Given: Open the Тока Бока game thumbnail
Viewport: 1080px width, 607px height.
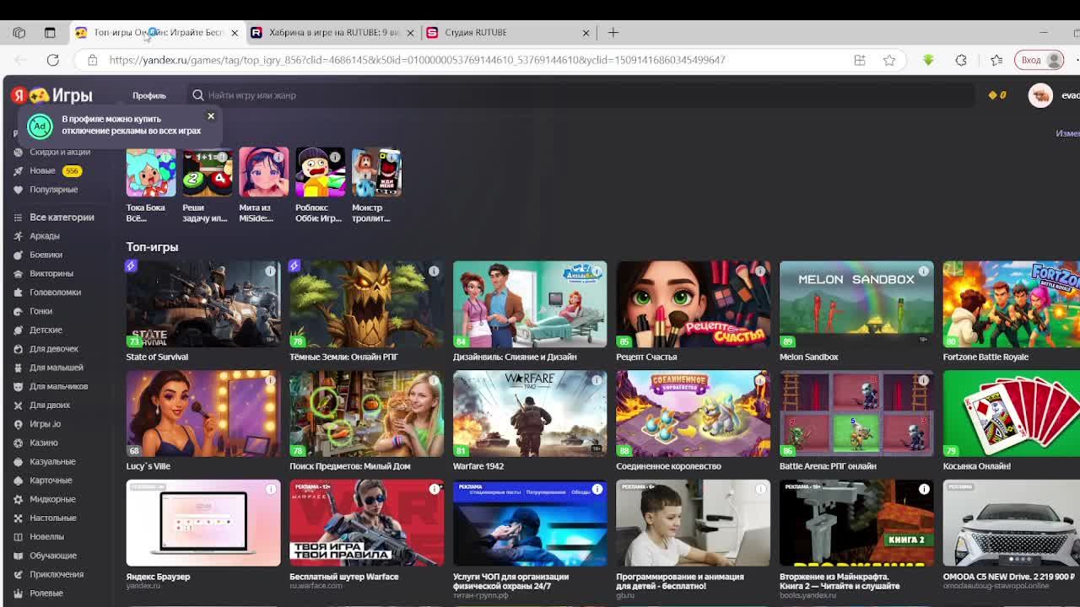Looking at the screenshot, I should click(151, 172).
